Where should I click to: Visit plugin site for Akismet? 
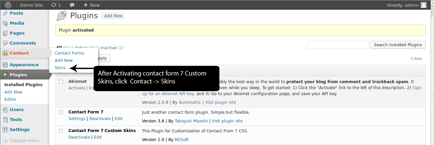coord(221,102)
